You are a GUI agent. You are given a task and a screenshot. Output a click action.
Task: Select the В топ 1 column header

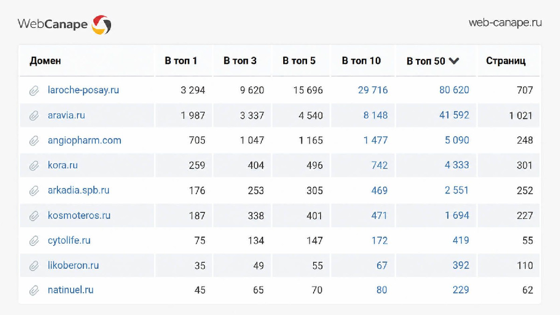pos(181,61)
